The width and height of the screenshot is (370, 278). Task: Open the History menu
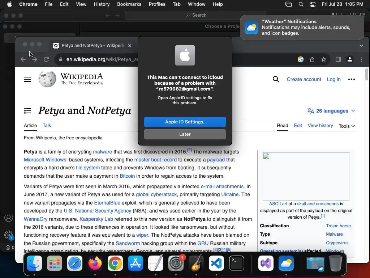pyautogui.click(x=102, y=4)
